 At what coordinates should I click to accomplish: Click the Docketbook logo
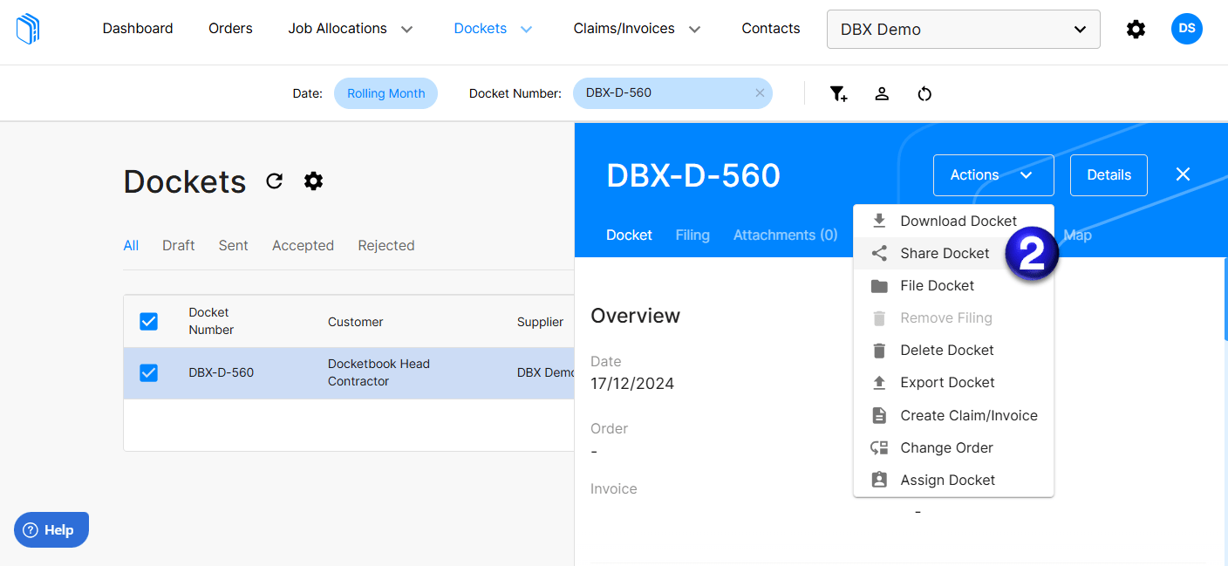27,27
